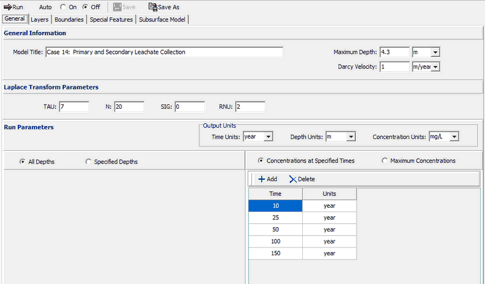485x284 pixels.
Task: Switch to the Layers tab
Action: [x=39, y=19]
